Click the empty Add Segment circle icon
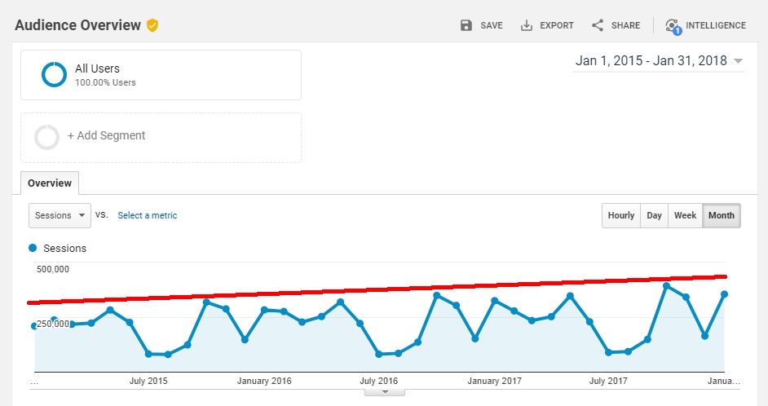The height and width of the screenshot is (406, 768). tap(46, 137)
